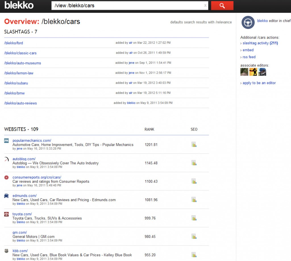This screenshot has height=261, width=291.
Task: Open the rss feed link
Action: pos(249,57)
